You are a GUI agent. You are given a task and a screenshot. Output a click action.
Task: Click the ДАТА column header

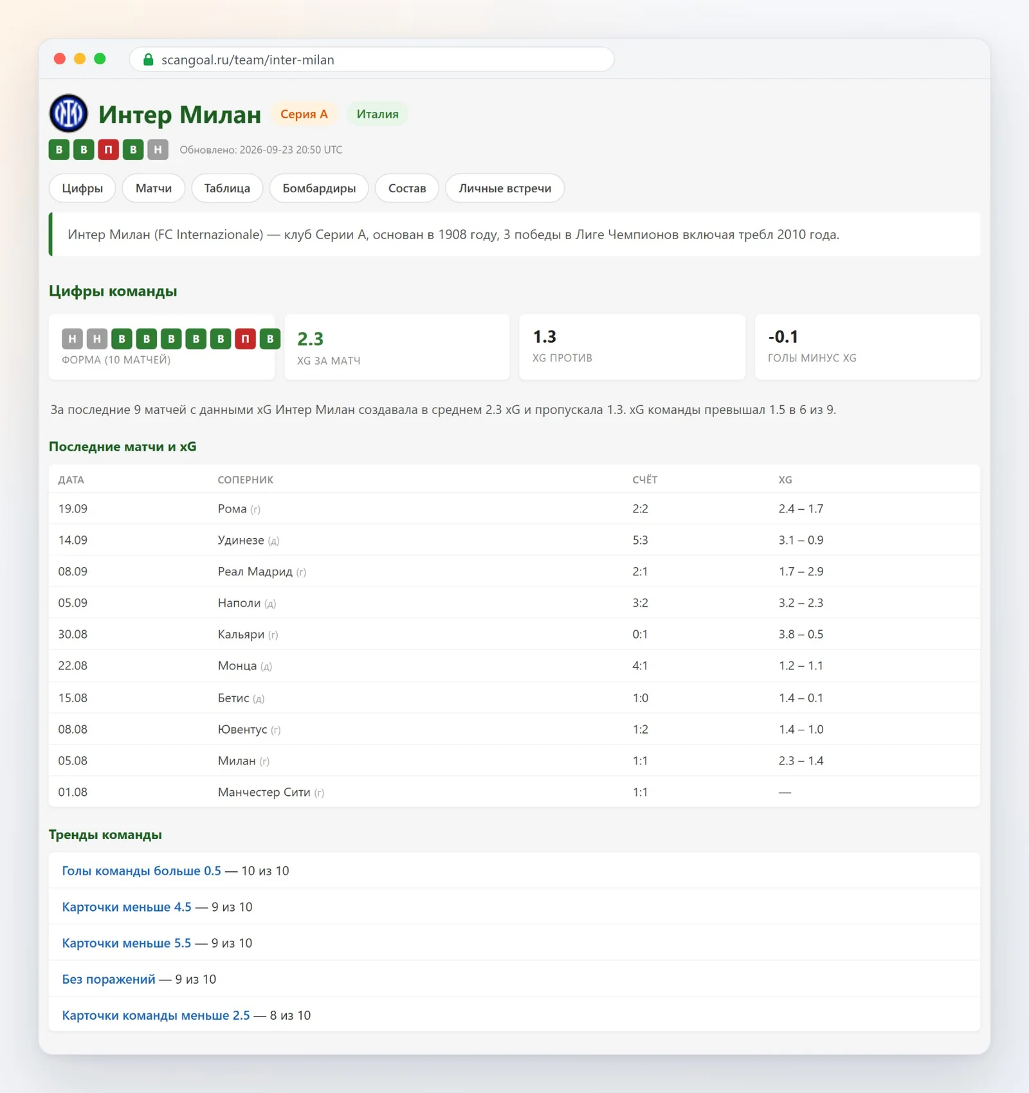[71, 480]
